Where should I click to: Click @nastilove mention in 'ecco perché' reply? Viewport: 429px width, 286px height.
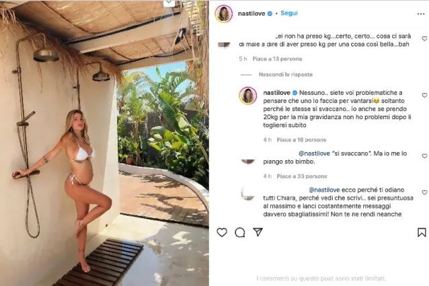[324, 190]
